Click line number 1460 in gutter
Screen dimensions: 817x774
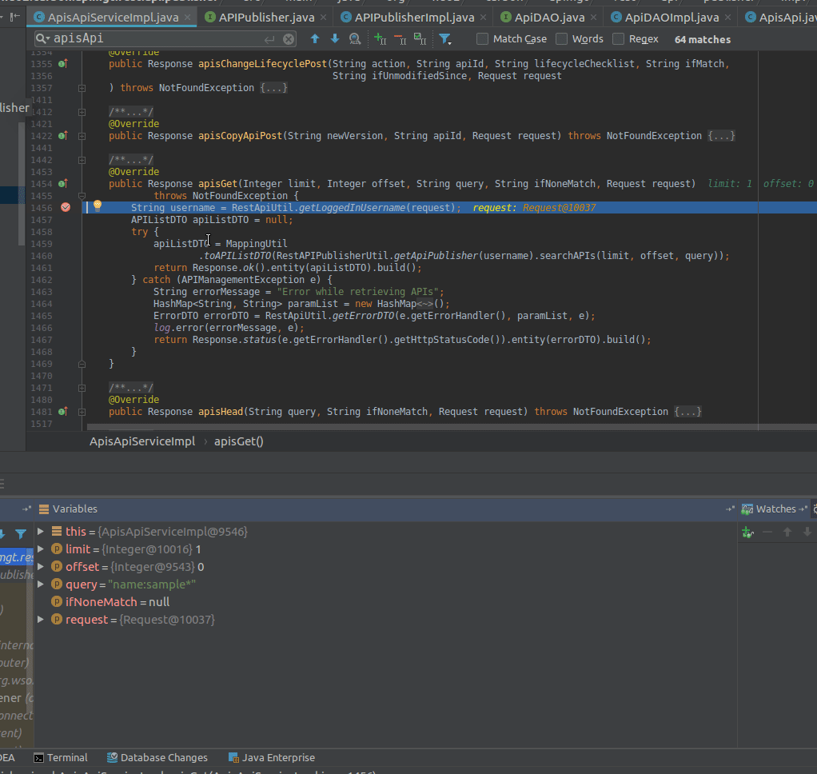tap(41, 256)
